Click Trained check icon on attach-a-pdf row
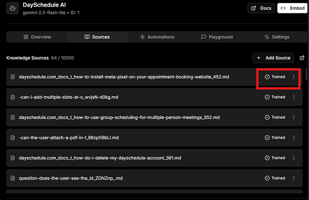The width and height of the screenshot is (309, 200). (267, 138)
